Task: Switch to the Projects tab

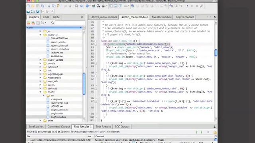Action: pos(33,17)
